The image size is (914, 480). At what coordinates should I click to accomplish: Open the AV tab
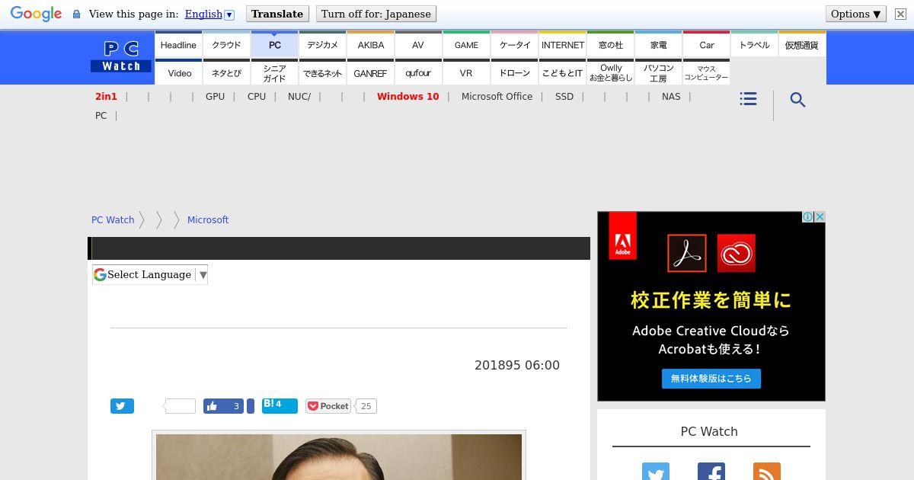[x=418, y=45]
